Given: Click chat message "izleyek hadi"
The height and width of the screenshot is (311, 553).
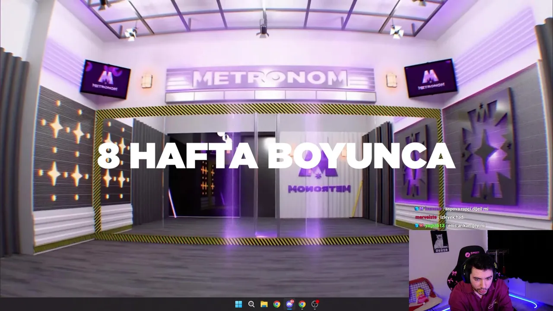Looking at the screenshot, I should pyautogui.click(x=452, y=217).
